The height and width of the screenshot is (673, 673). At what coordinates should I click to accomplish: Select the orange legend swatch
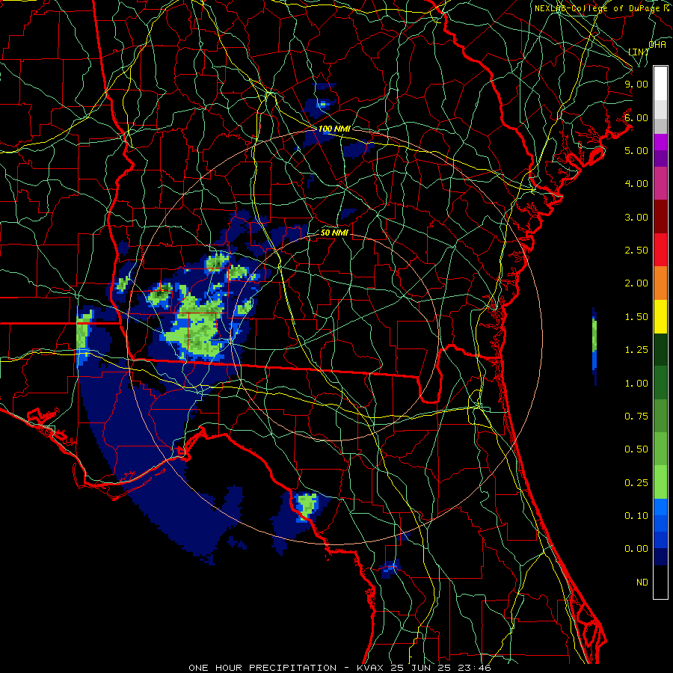[x=660, y=283]
